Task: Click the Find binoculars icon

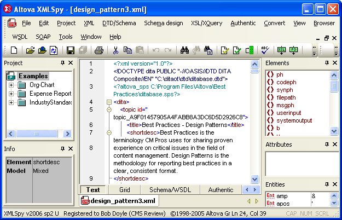Action: pyautogui.click(x=184, y=50)
